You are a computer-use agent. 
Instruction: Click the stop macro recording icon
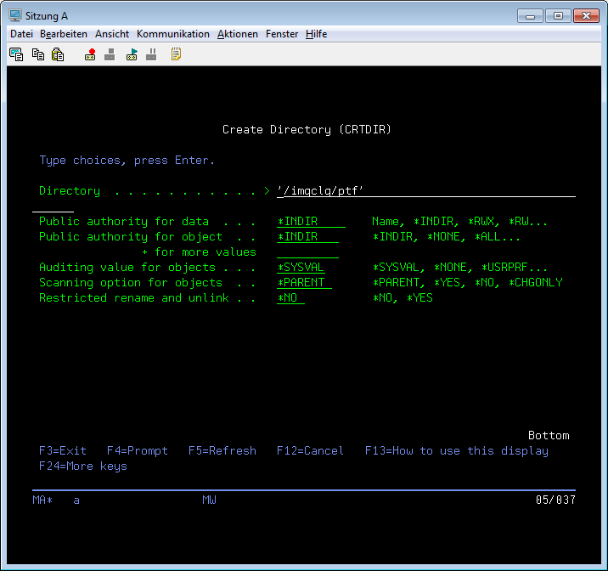point(110,54)
